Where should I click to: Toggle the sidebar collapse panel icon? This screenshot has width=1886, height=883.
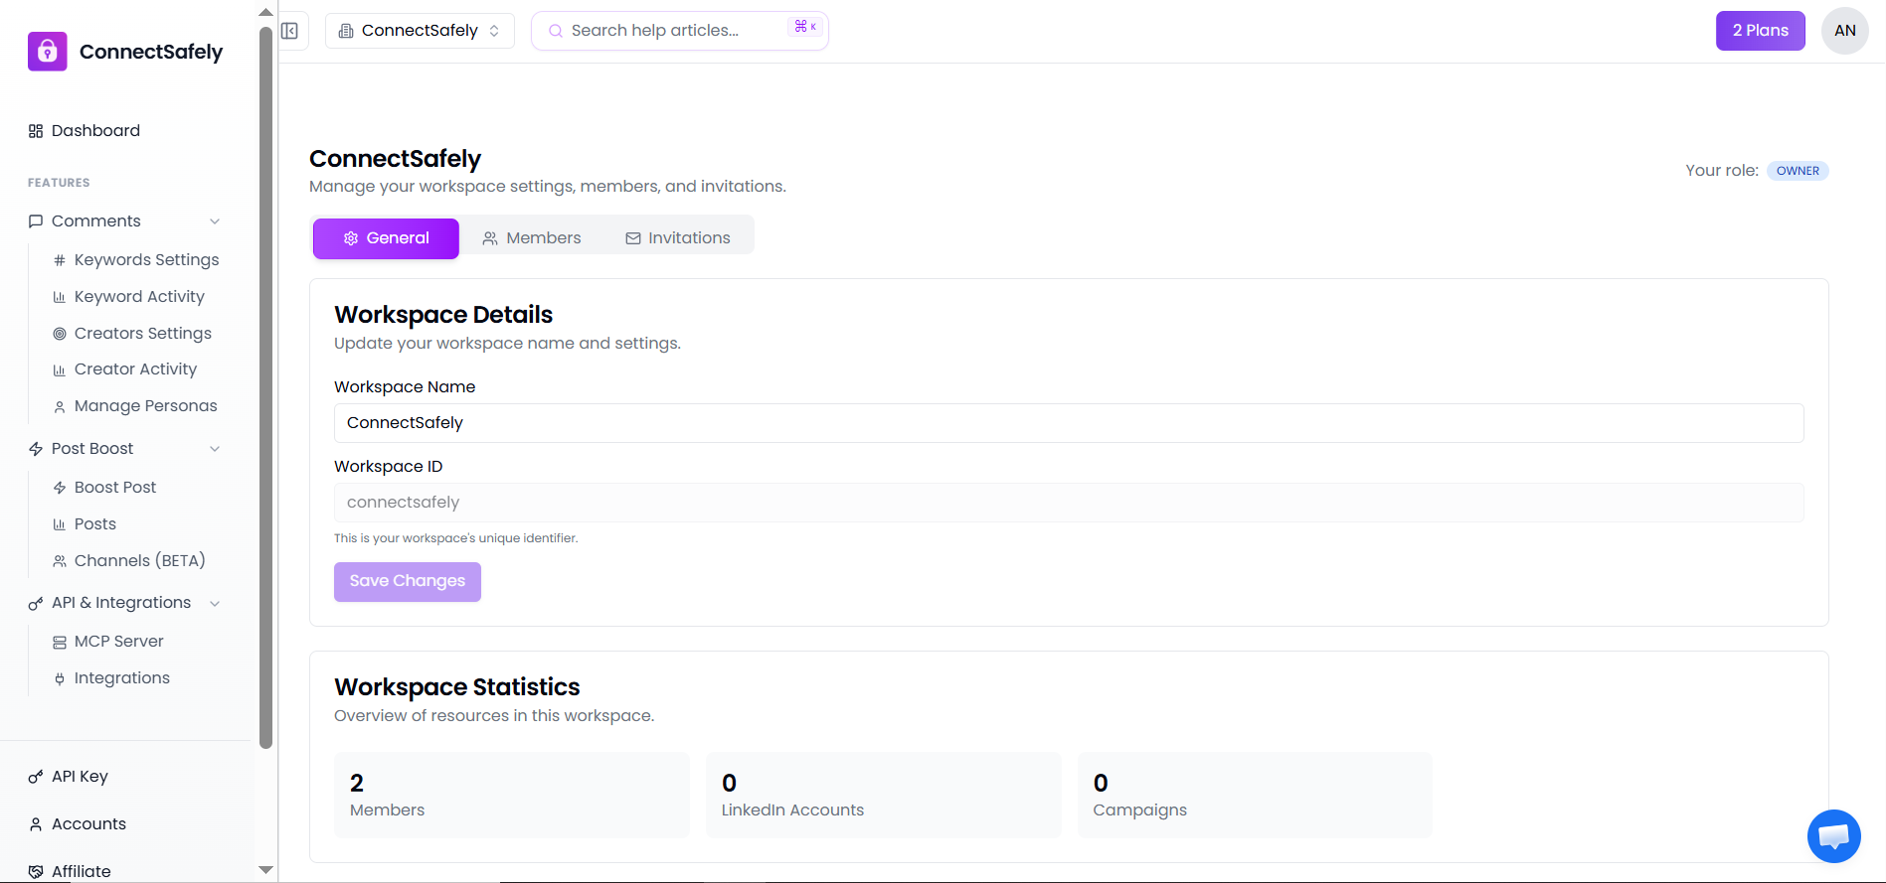click(x=289, y=31)
